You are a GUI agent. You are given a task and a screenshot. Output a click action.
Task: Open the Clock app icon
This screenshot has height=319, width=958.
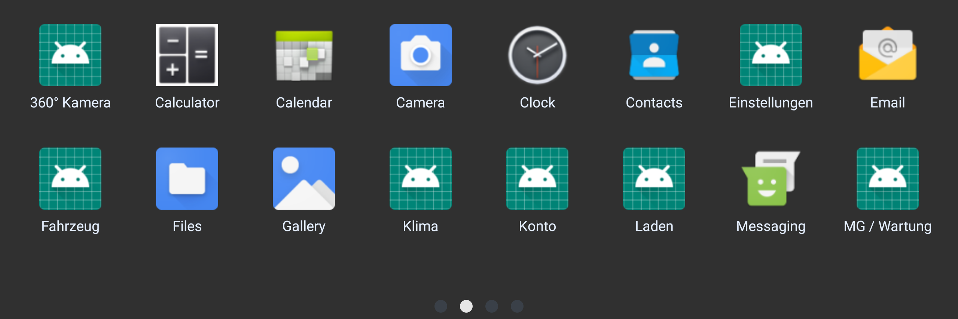(537, 55)
